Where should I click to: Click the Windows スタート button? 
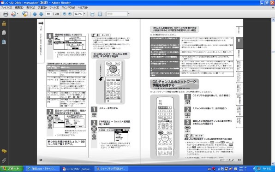(x=12, y=169)
